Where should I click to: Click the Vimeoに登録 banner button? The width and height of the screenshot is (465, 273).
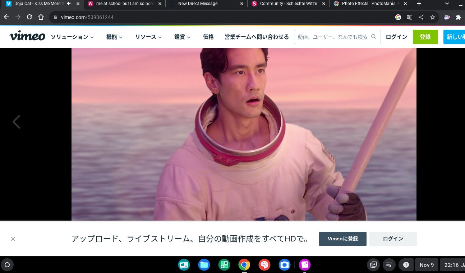[x=342, y=239]
